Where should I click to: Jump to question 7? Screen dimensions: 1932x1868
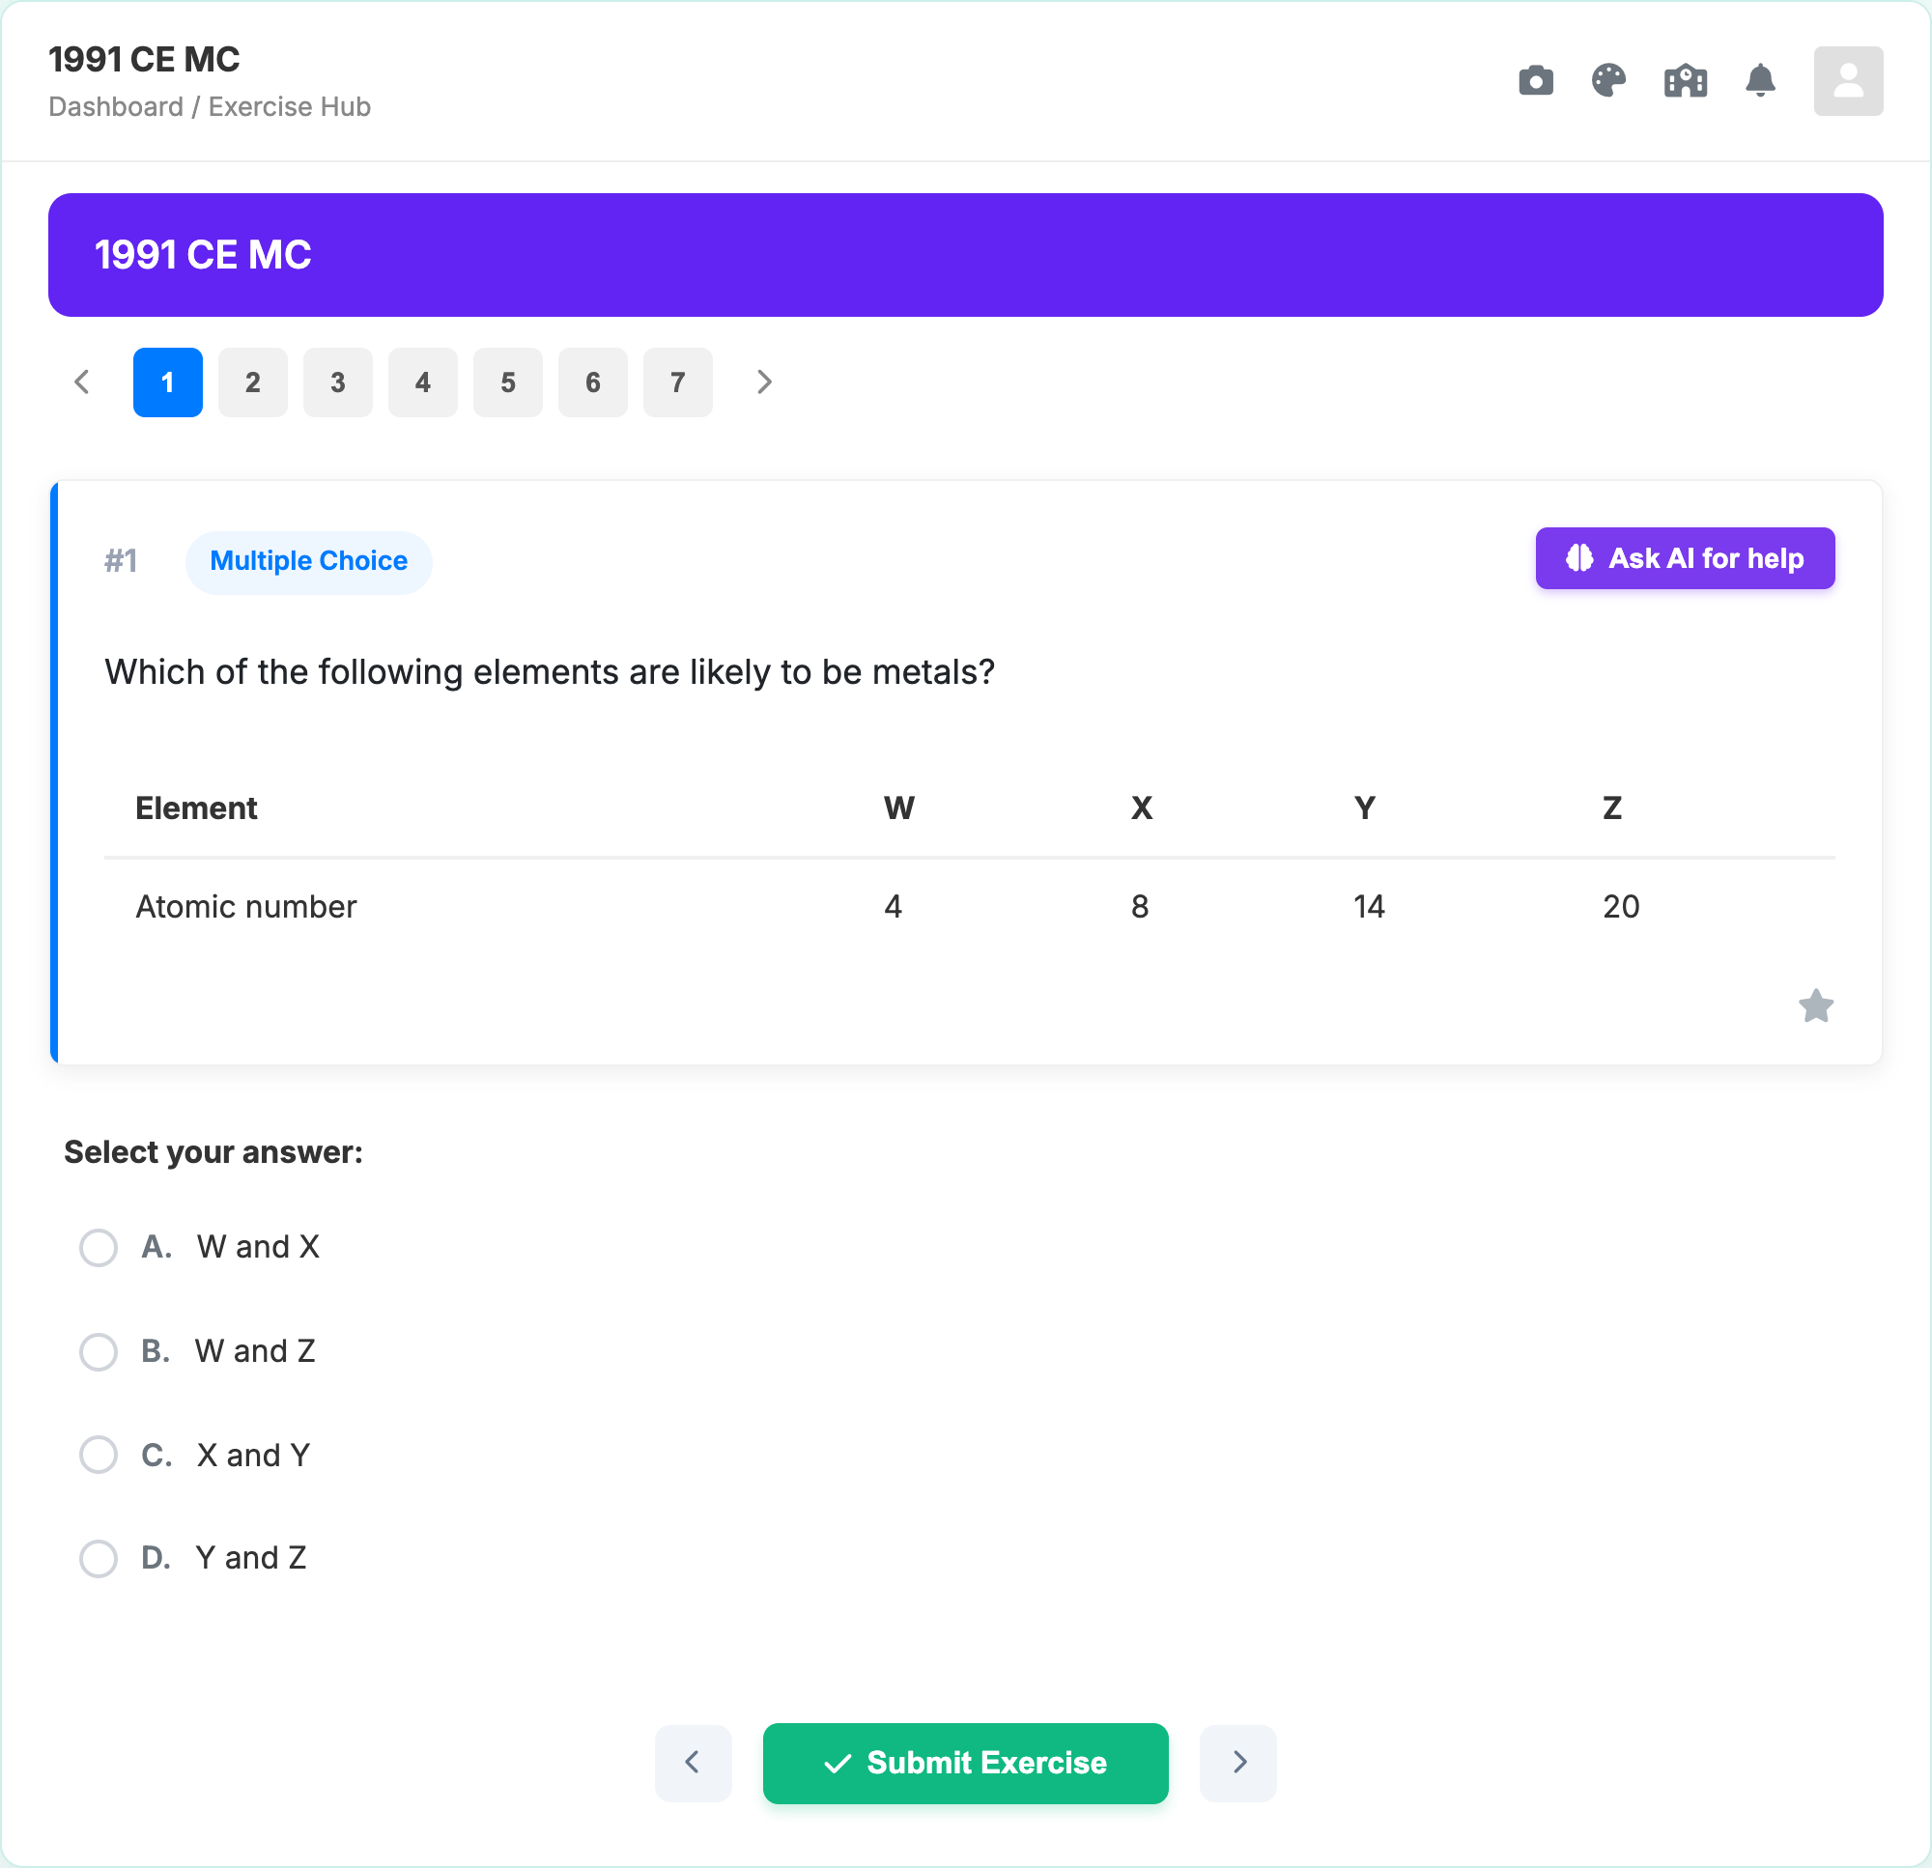pyautogui.click(x=677, y=382)
